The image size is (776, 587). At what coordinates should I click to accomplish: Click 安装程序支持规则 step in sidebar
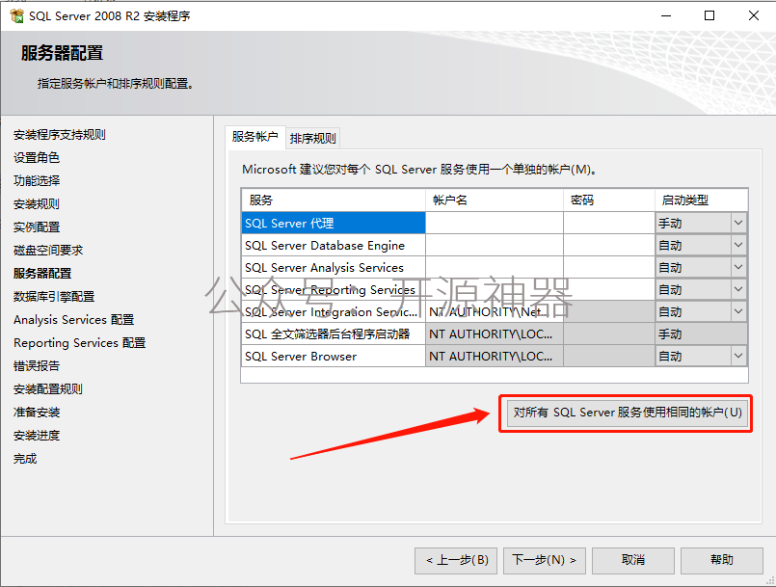tap(60, 135)
